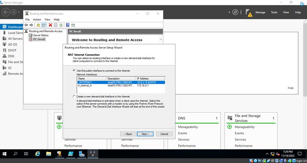Click Hide link in Server Manager

pos(290,88)
